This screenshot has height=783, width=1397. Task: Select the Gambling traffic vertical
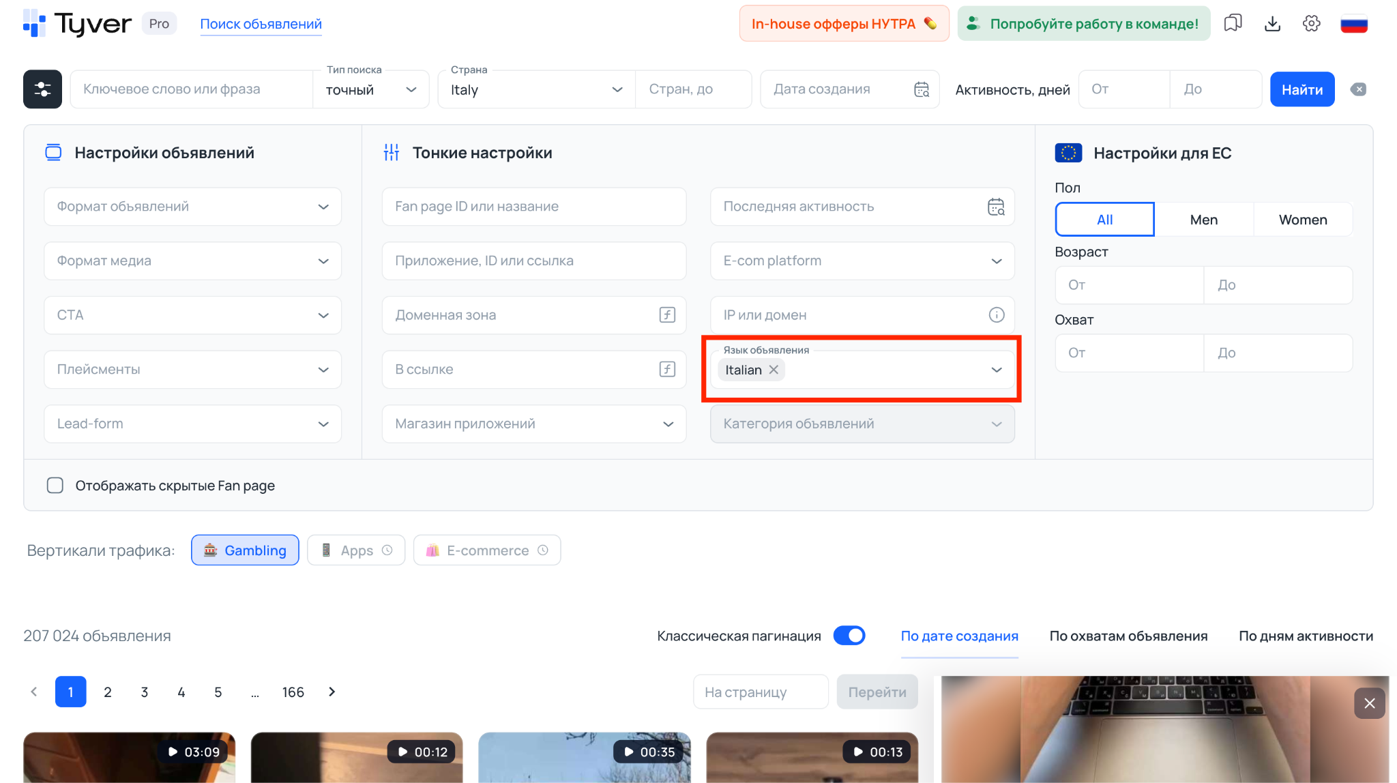click(245, 550)
